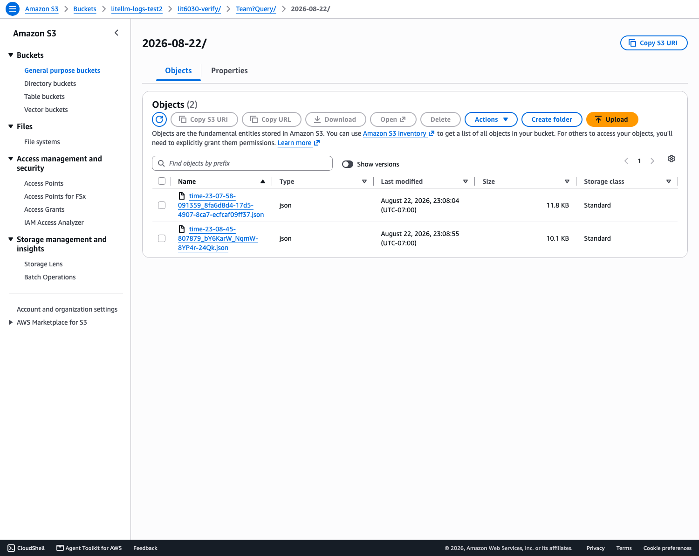The height and width of the screenshot is (556, 699).
Task: Collapse Storage management and insights section
Action: [x=11, y=239]
